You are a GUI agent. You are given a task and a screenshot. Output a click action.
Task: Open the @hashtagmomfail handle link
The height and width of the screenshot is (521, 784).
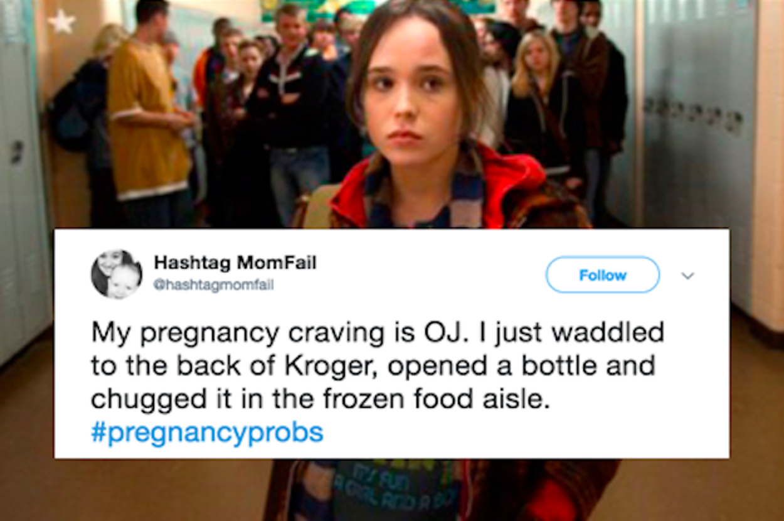pyautogui.click(x=214, y=284)
